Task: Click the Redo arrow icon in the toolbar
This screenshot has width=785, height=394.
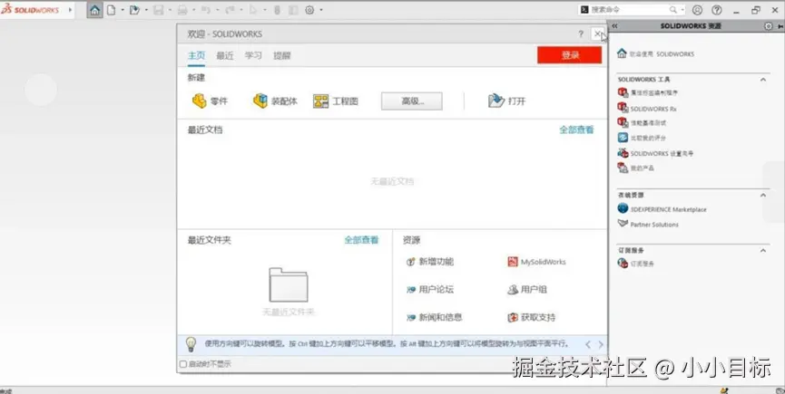Action: (x=230, y=10)
